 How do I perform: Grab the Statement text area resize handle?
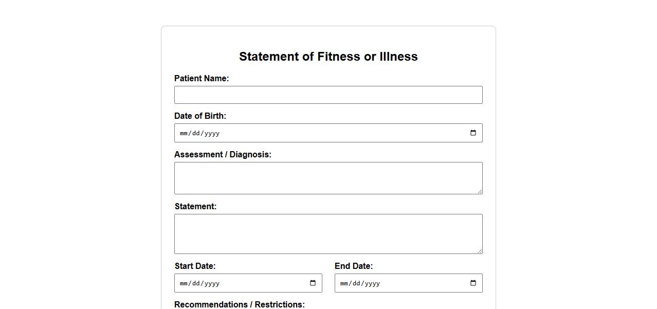tap(480, 251)
